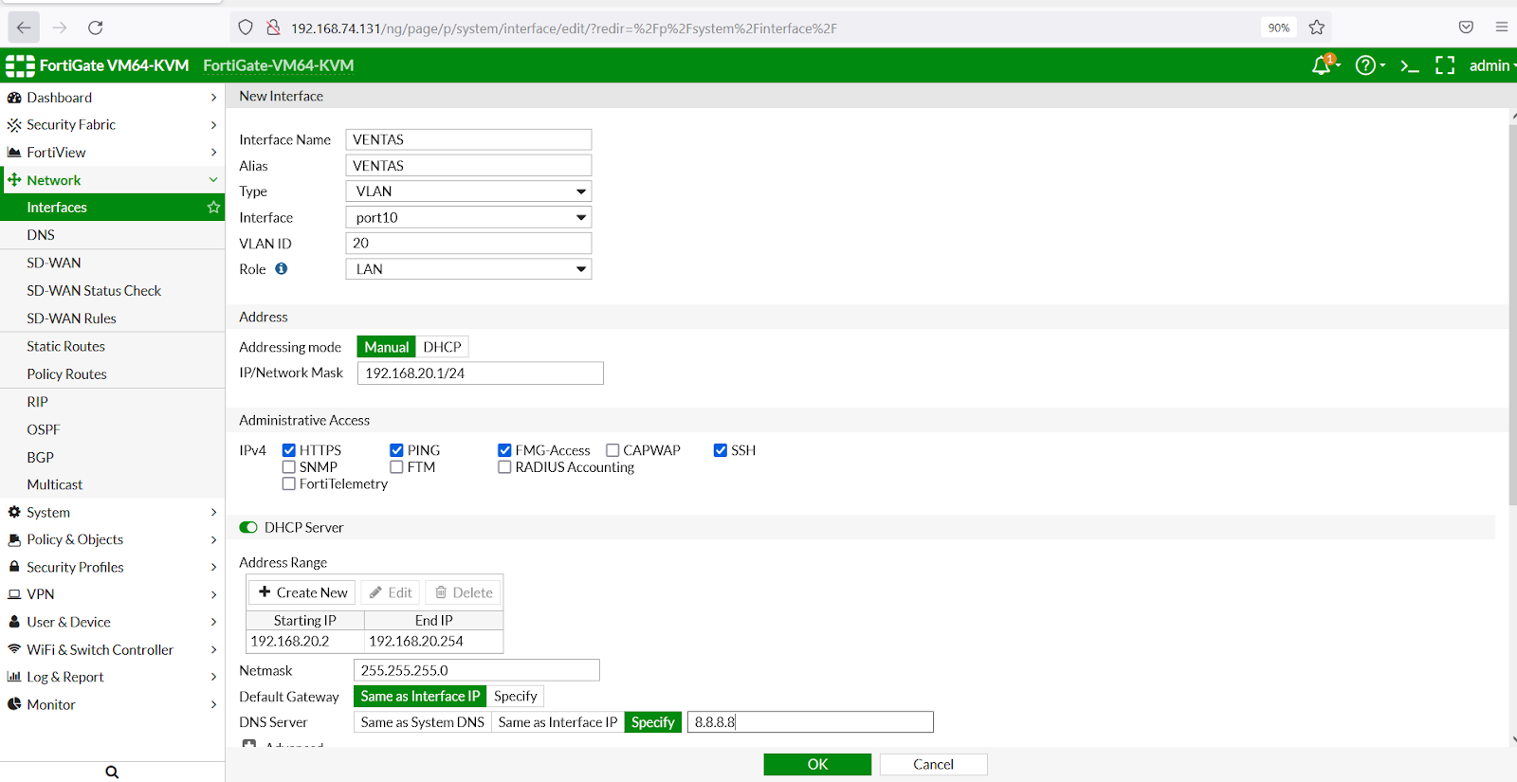Uncheck the PING access checkbox

coord(396,450)
